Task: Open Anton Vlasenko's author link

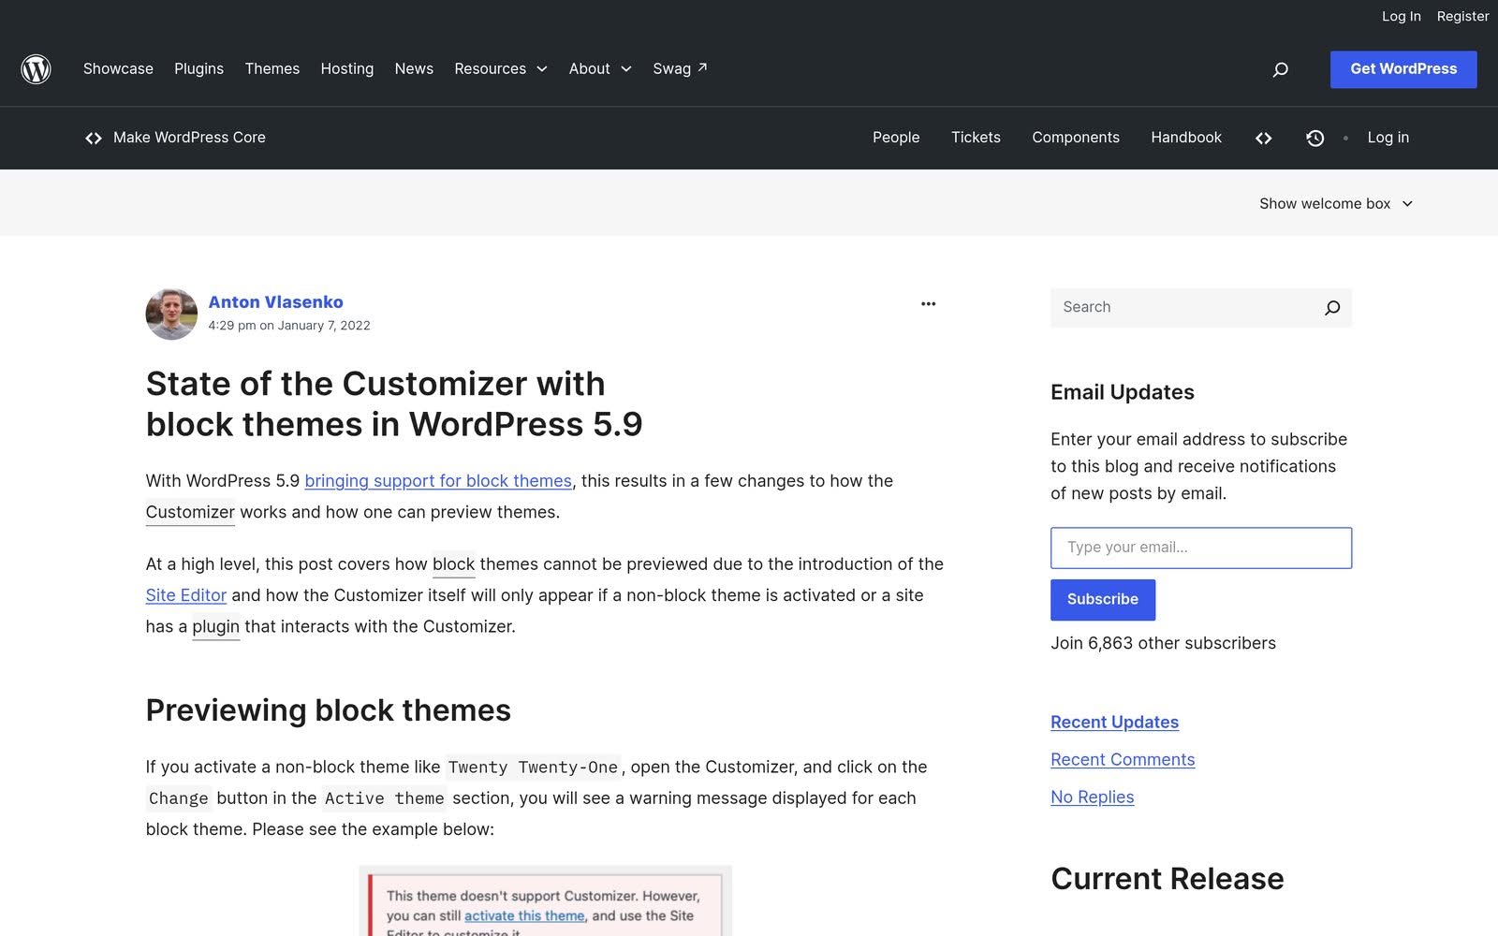Action: [275, 302]
